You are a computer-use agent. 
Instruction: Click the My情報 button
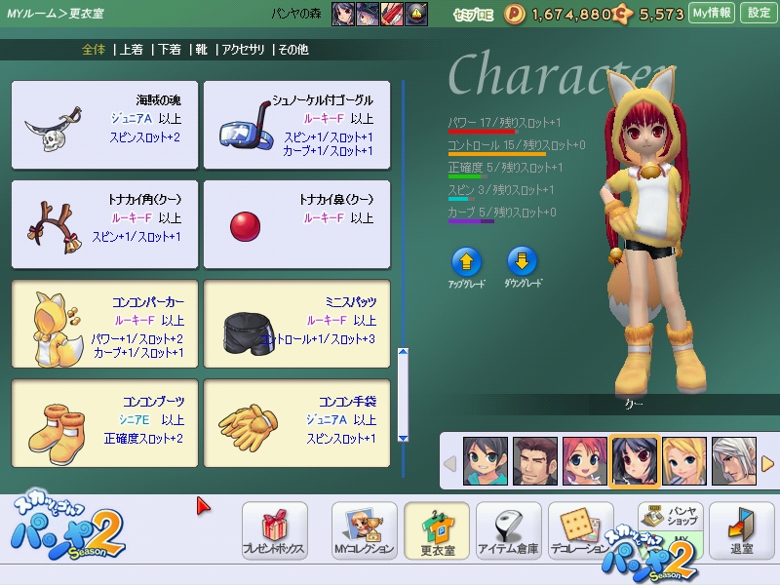[712, 13]
